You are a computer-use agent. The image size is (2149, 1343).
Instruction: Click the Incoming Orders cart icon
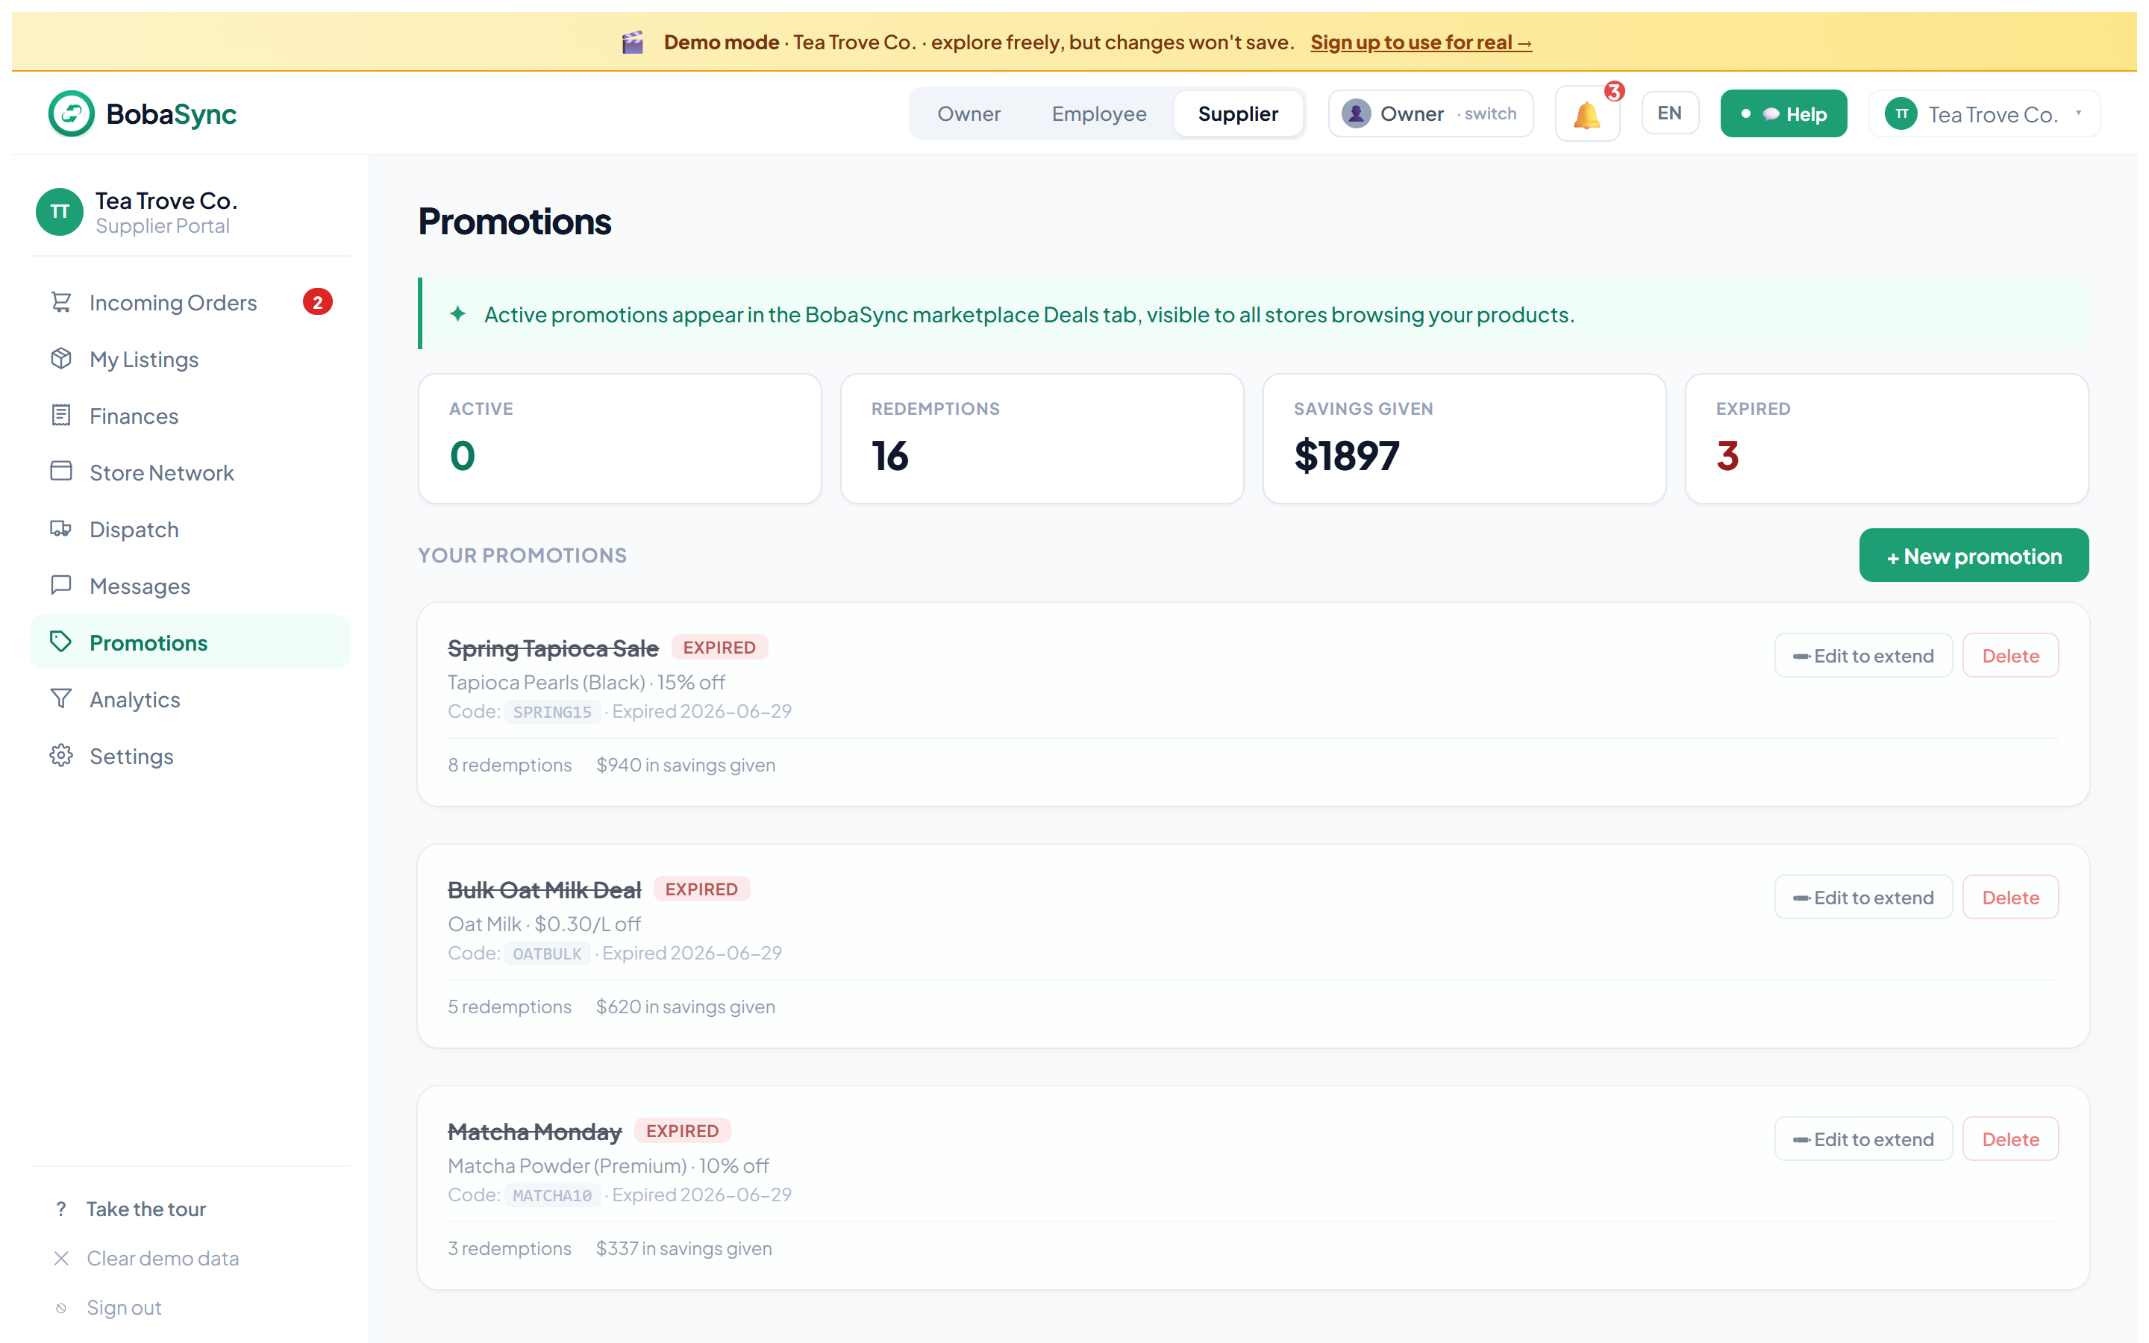coord(60,302)
